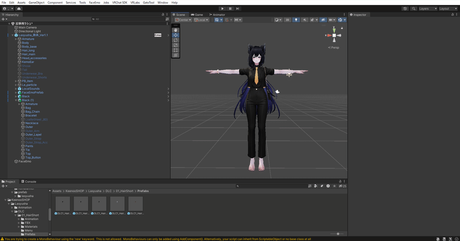The image size is (460, 241).
Task: Select the Rotate tool
Action: (x=176, y=40)
